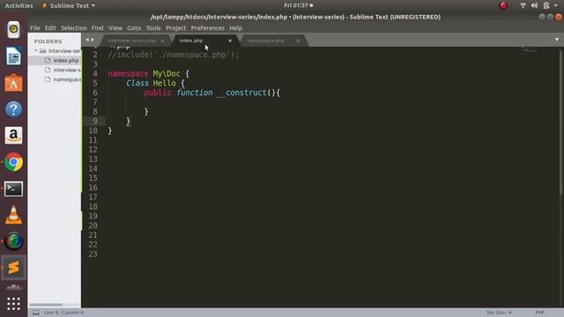Launch VLC media player from the dock
The height and width of the screenshot is (317, 564).
click(13, 215)
